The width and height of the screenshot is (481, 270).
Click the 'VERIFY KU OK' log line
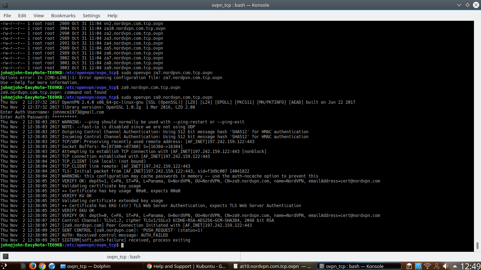tap(46, 196)
